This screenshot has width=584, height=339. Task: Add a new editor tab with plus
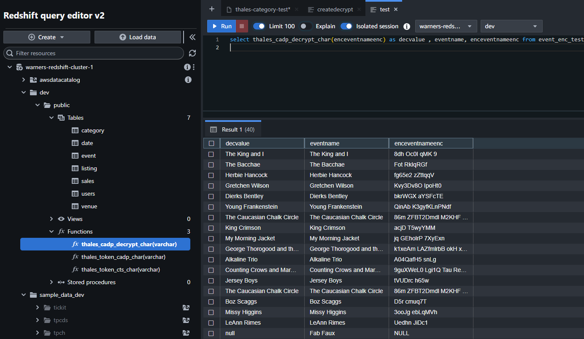[x=212, y=9]
